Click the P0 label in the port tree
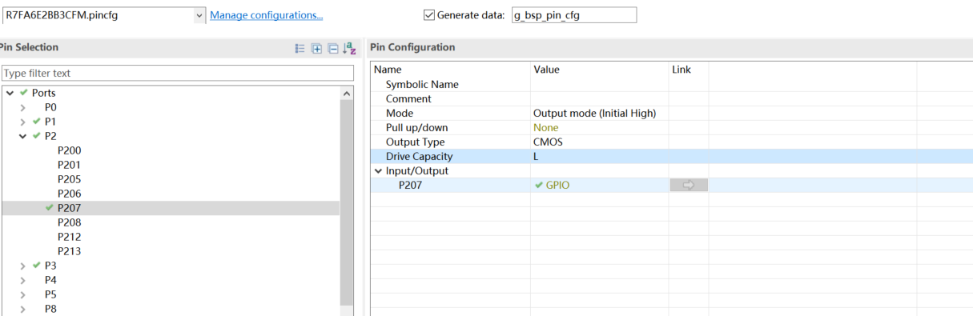This screenshot has width=973, height=316. tap(50, 107)
